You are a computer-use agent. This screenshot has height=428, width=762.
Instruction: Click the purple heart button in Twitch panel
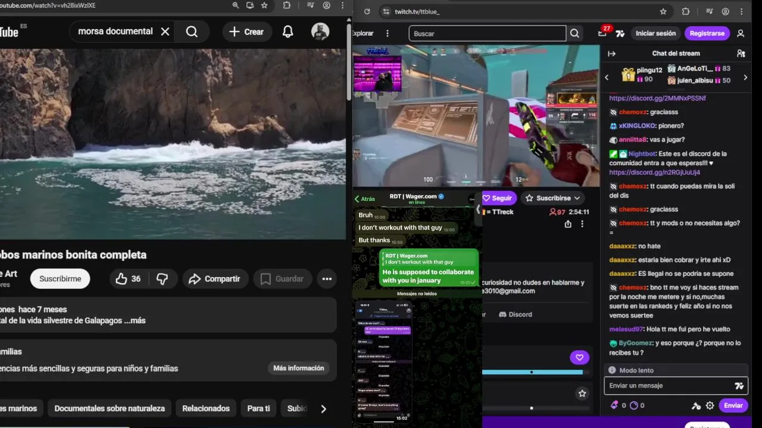click(x=579, y=357)
